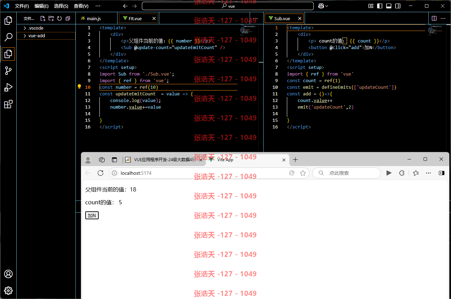The width and height of the screenshot is (451, 299).
Task: Switch to the VUE应用程序开发 browser tab
Action: click(163, 160)
